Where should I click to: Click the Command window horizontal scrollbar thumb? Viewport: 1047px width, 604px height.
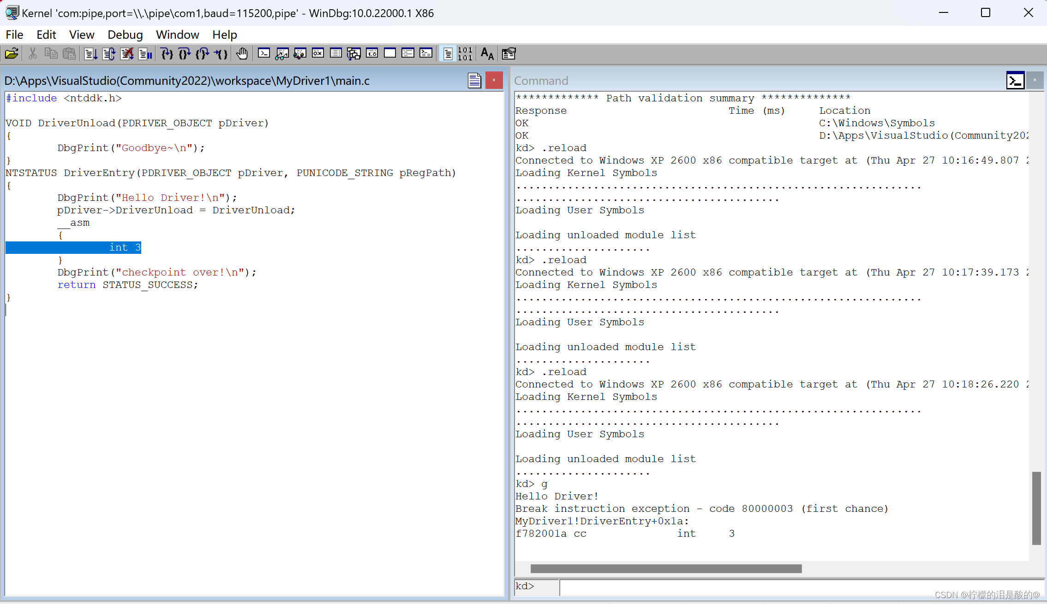(666, 569)
